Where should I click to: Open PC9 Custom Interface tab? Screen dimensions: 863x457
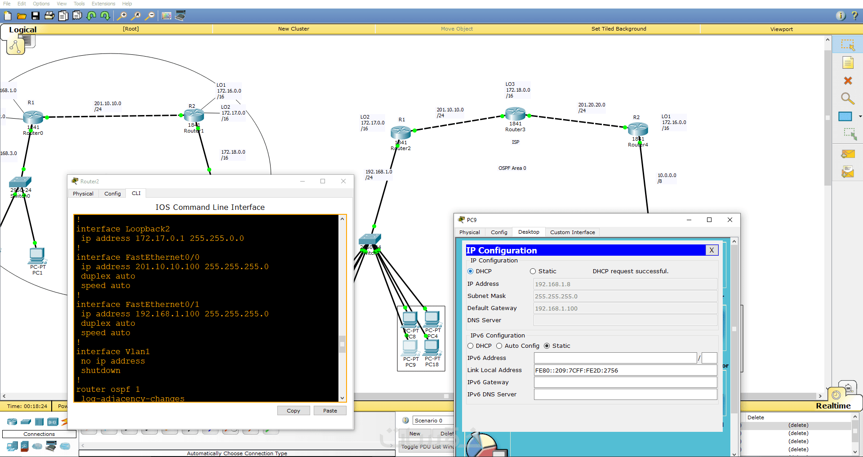tap(573, 232)
